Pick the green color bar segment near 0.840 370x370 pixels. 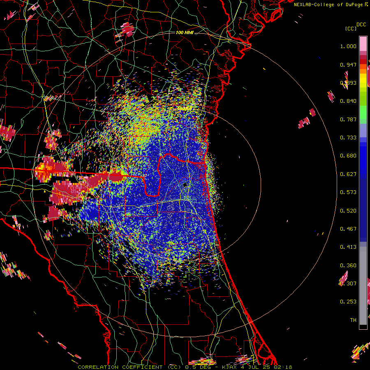(363, 99)
